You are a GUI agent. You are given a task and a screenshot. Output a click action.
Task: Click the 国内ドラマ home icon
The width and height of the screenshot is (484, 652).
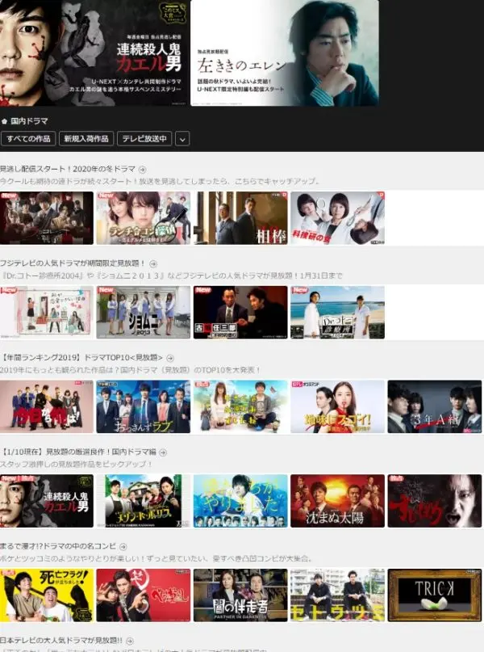pyautogui.click(x=5, y=121)
